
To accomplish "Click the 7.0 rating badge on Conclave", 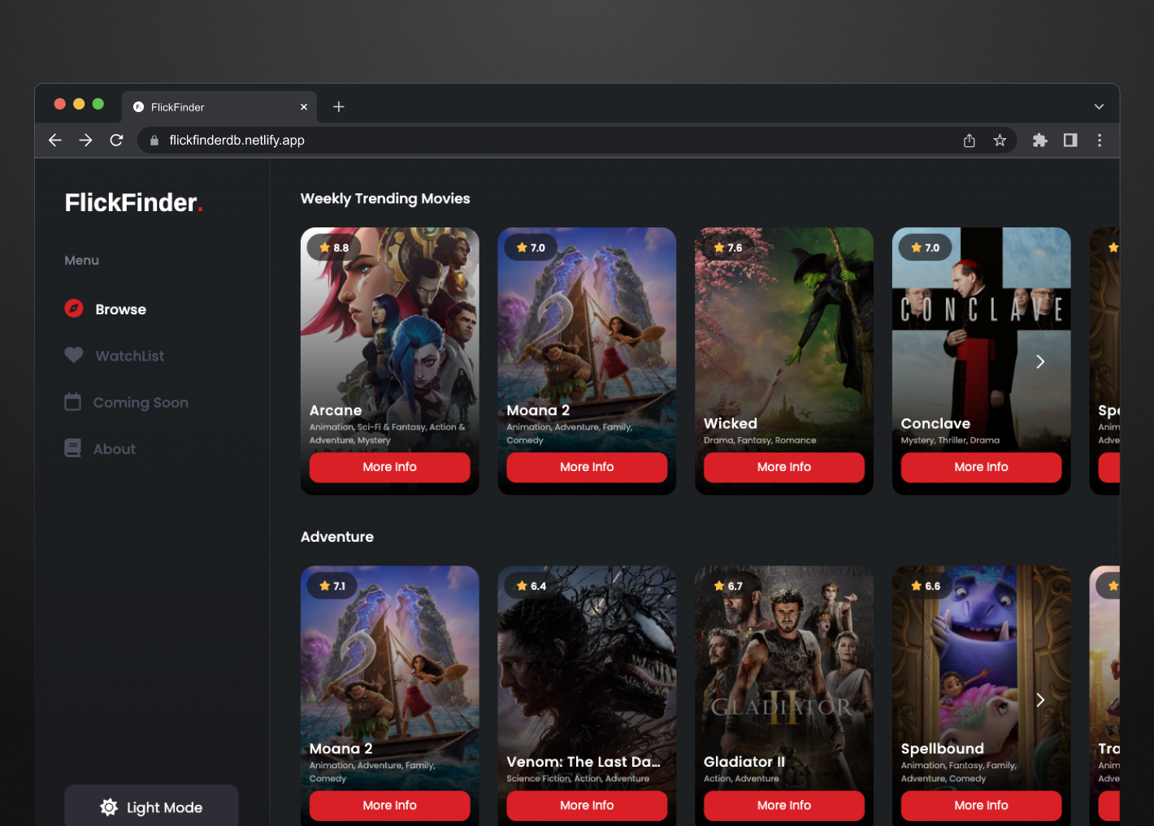I will (x=925, y=248).
